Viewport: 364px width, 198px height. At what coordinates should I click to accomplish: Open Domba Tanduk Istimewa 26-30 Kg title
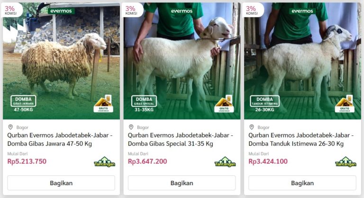[x=301, y=139]
